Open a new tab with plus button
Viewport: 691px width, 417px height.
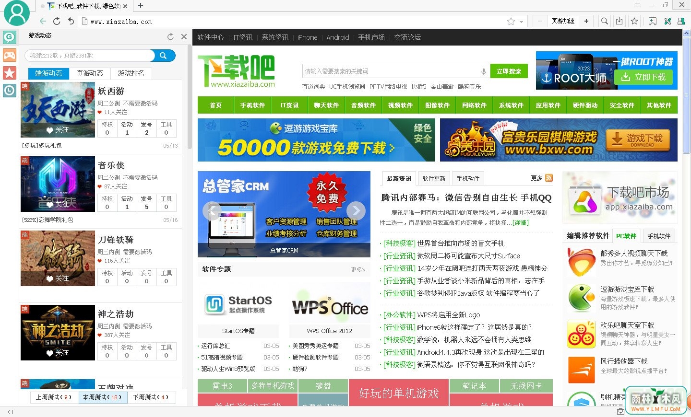[x=141, y=5]
